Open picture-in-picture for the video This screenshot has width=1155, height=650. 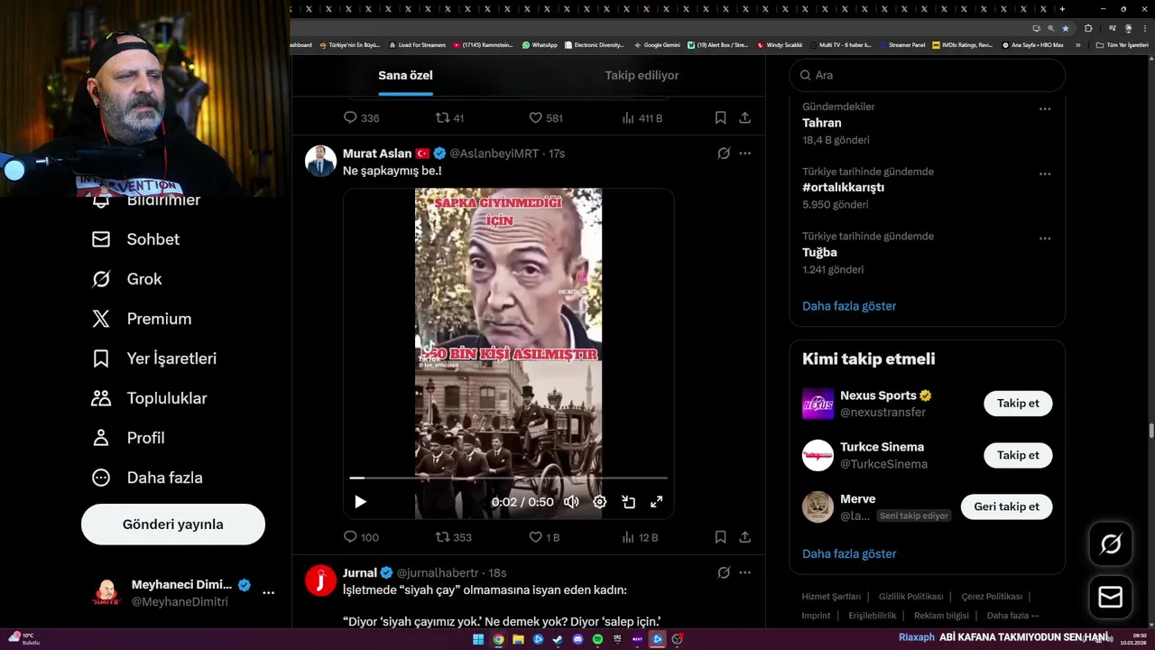point(629,502)
